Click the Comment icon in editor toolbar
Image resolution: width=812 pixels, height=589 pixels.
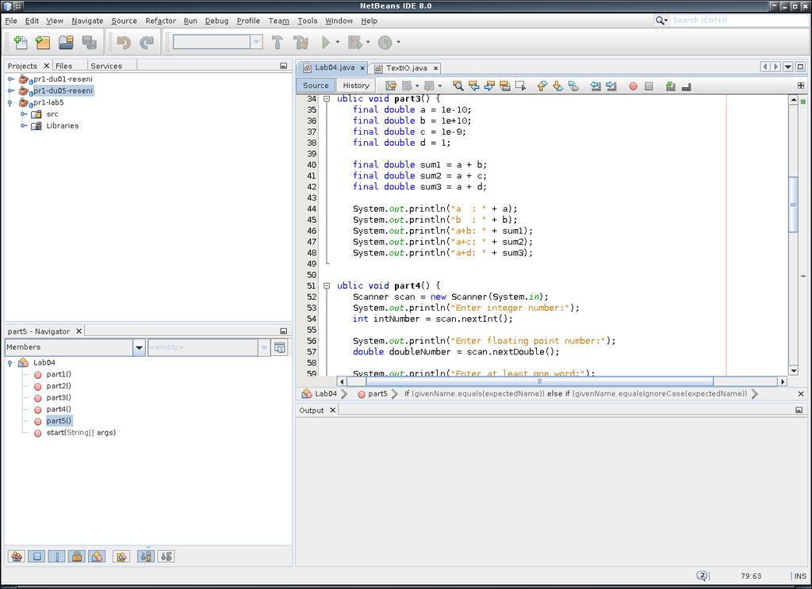(x=671, y=86)
